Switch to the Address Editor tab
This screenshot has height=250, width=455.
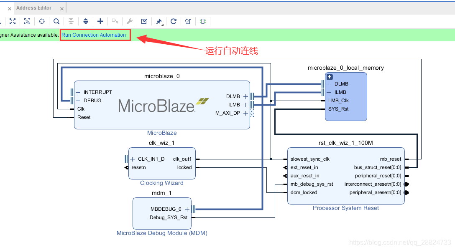pyautogui.click(x=34, y=8)
